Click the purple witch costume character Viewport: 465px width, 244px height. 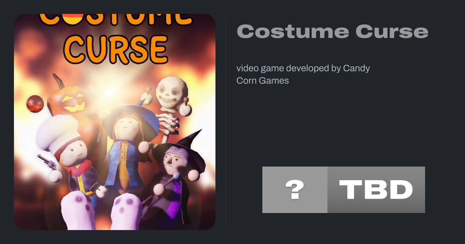click(x=172, y=174)
